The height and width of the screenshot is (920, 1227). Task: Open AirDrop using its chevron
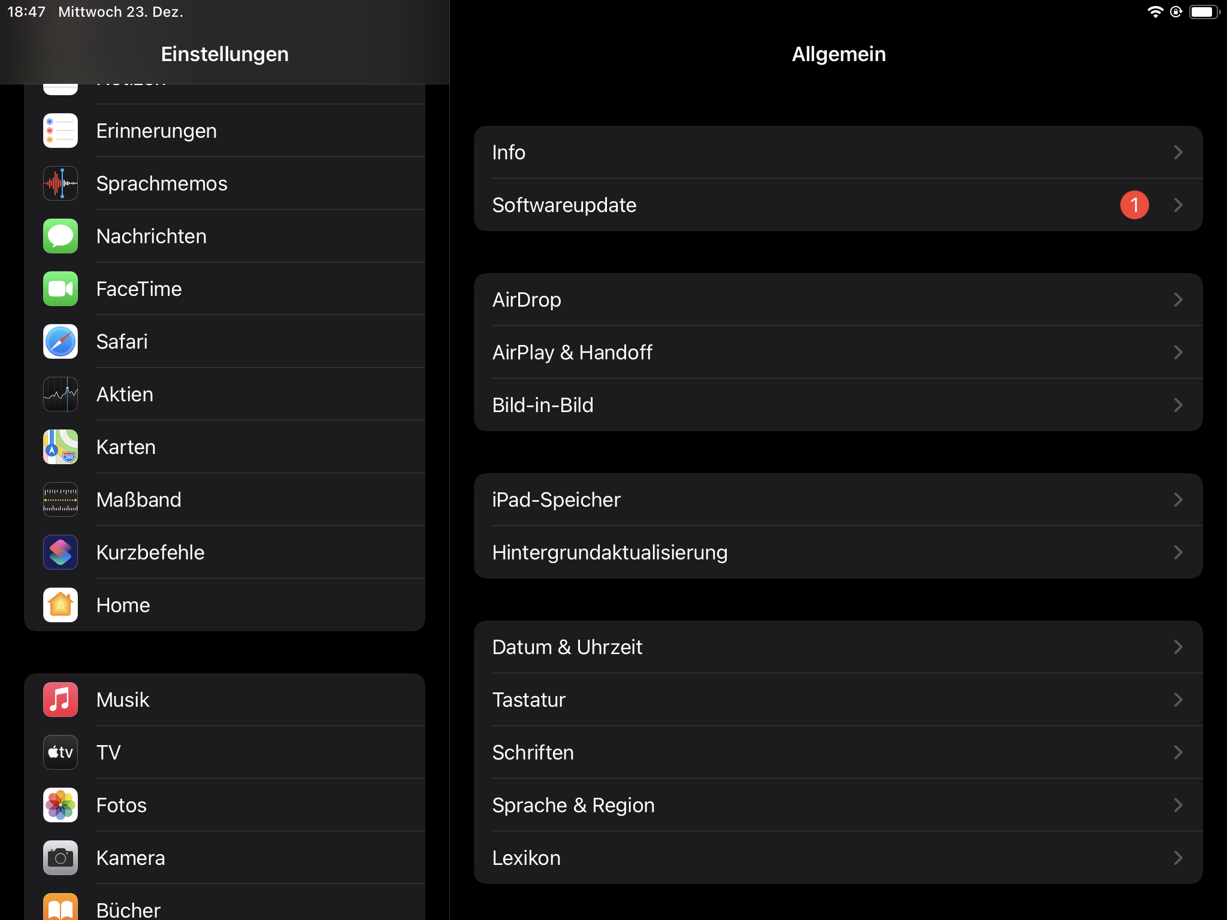(x=1178, y=299)
